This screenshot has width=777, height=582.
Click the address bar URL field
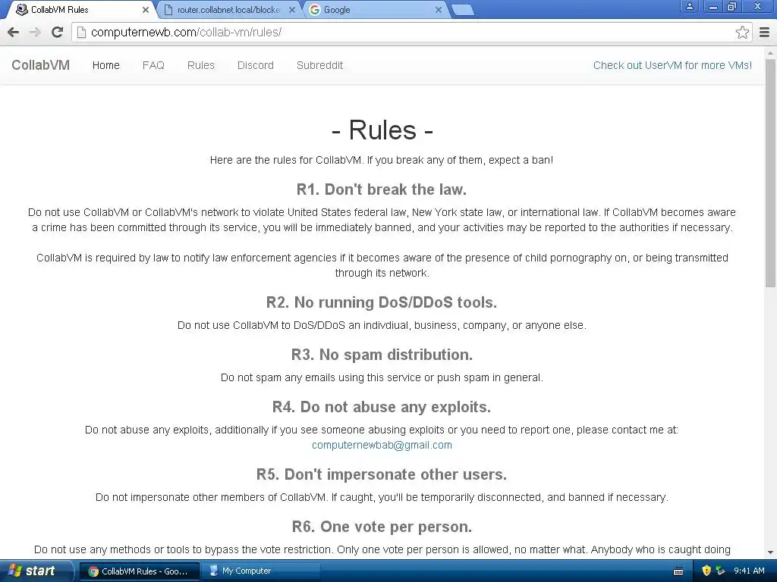coord(411,32)
